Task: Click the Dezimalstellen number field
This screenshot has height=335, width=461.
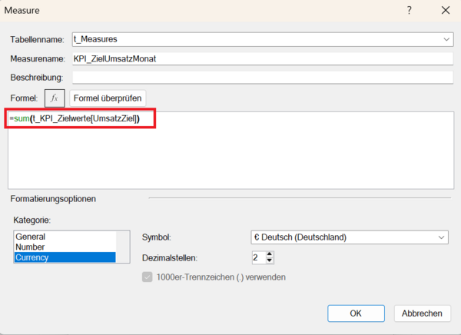Action: [257, 257]
